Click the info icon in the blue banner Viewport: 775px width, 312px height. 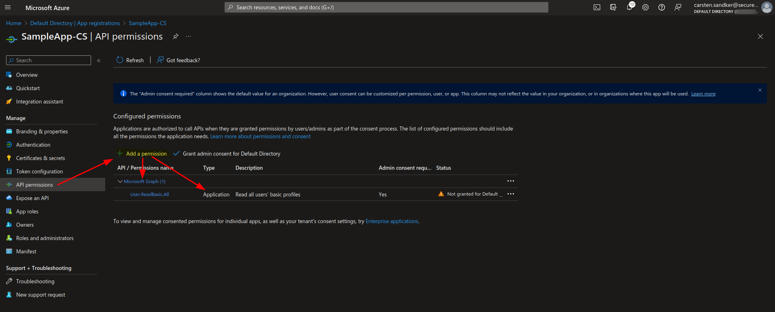tap(123, 93)
